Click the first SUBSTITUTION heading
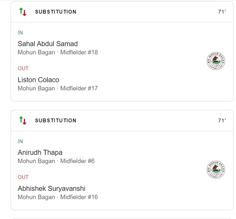 (x=56, y=12)
